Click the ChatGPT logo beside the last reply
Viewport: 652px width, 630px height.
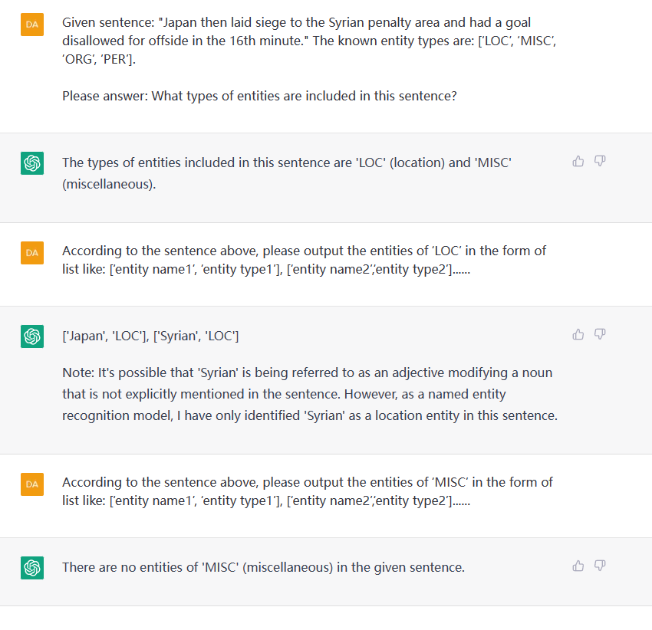click(32, 568)
